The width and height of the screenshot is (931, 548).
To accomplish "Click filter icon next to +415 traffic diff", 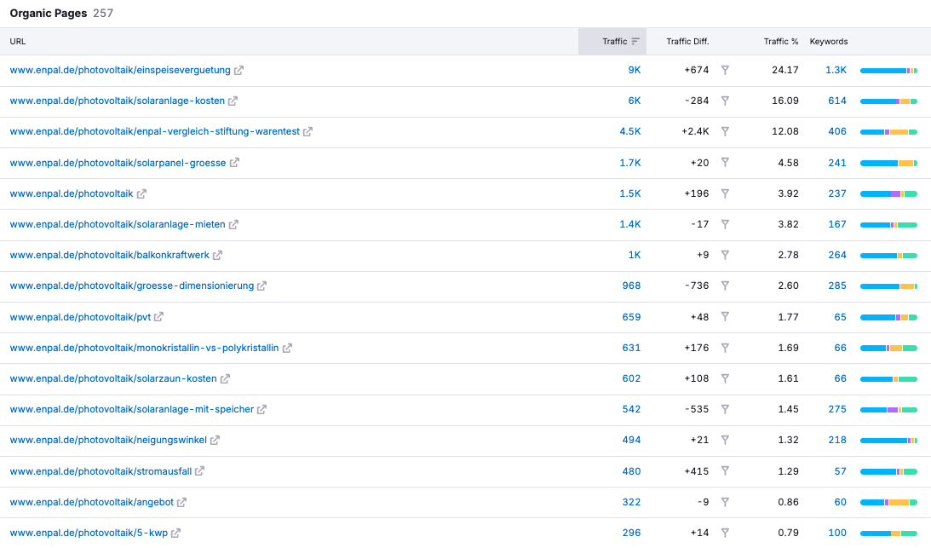I will pos(725,470).
